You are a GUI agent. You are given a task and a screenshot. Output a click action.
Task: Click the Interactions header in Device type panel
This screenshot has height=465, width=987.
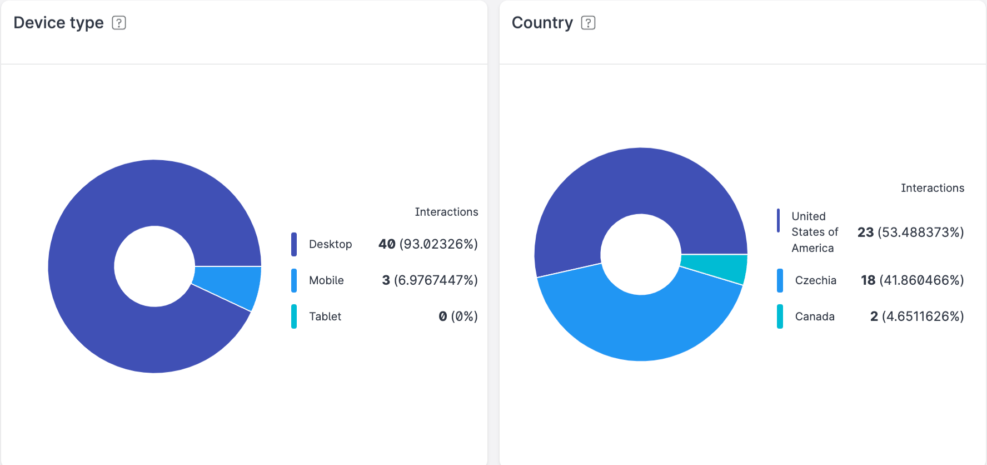click(446, 212)
